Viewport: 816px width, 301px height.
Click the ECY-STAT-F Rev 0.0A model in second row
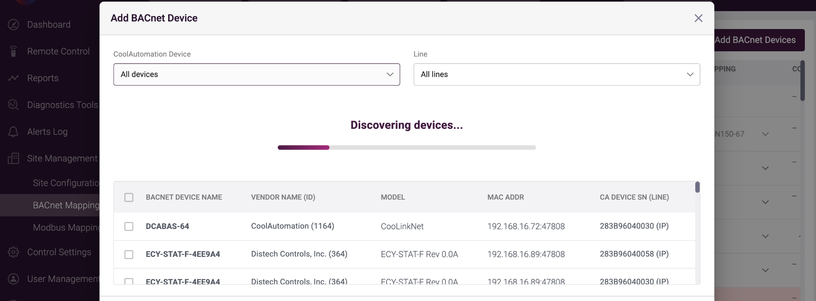(419, 254)
